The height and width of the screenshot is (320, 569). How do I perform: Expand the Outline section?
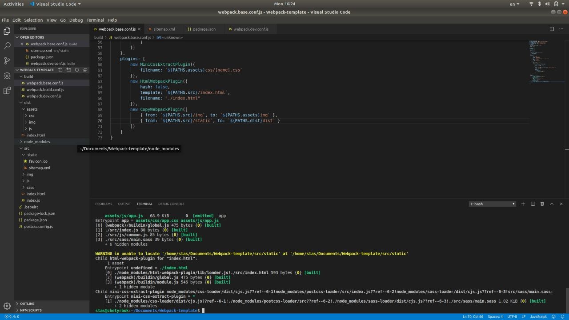point(27,304)
